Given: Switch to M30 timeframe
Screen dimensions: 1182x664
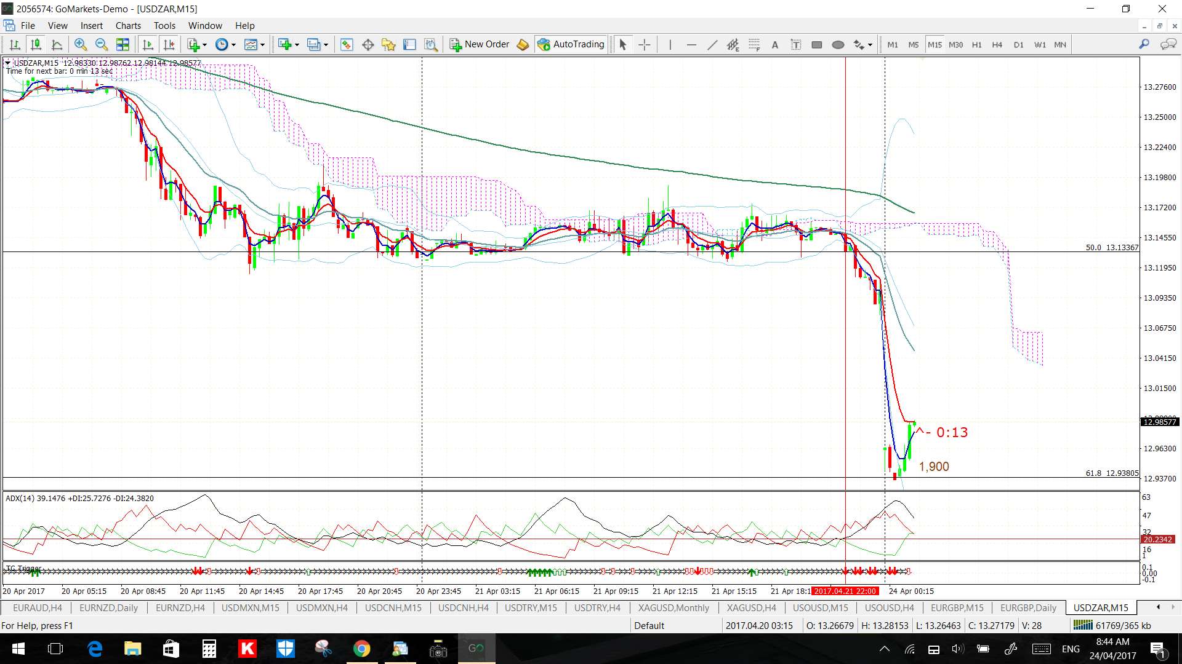Looking at the screenshot, I should (x=955, y=44).
